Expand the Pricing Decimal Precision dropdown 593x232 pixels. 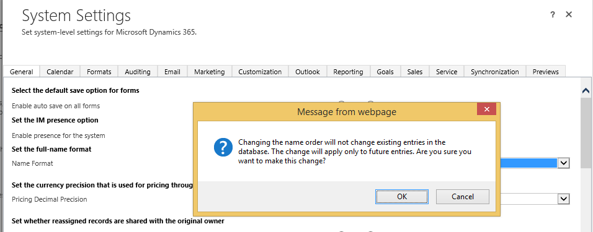tap(564, 199)
